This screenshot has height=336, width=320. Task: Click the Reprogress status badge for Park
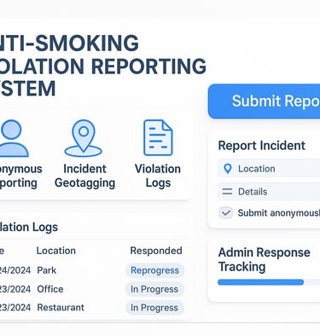coord(154,270)
